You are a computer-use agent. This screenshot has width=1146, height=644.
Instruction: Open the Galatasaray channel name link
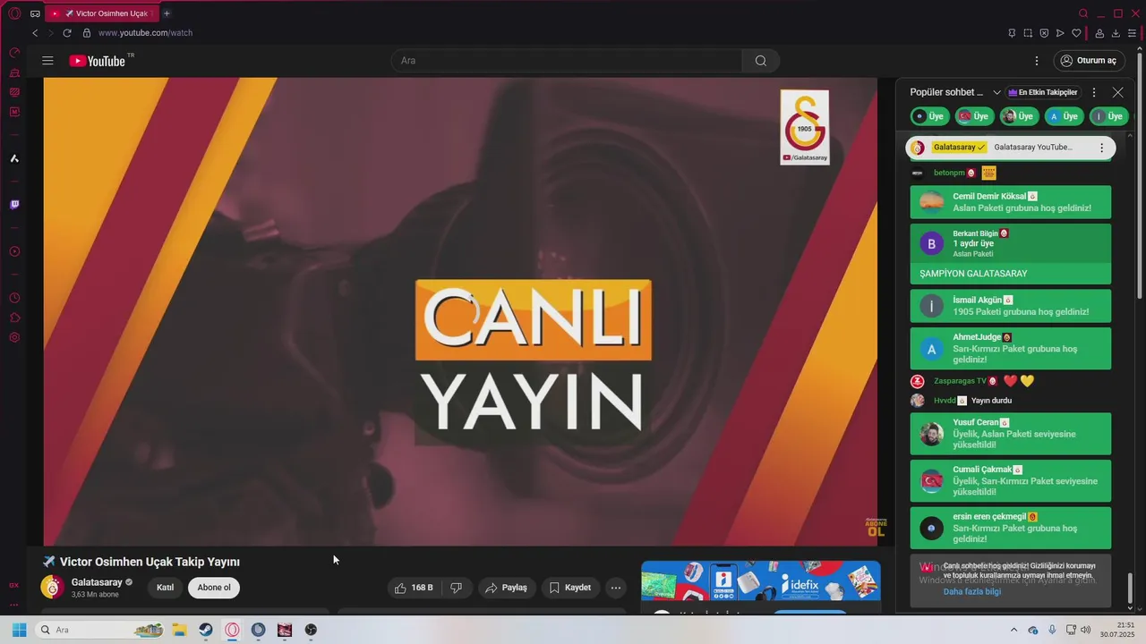coord(97,582)
